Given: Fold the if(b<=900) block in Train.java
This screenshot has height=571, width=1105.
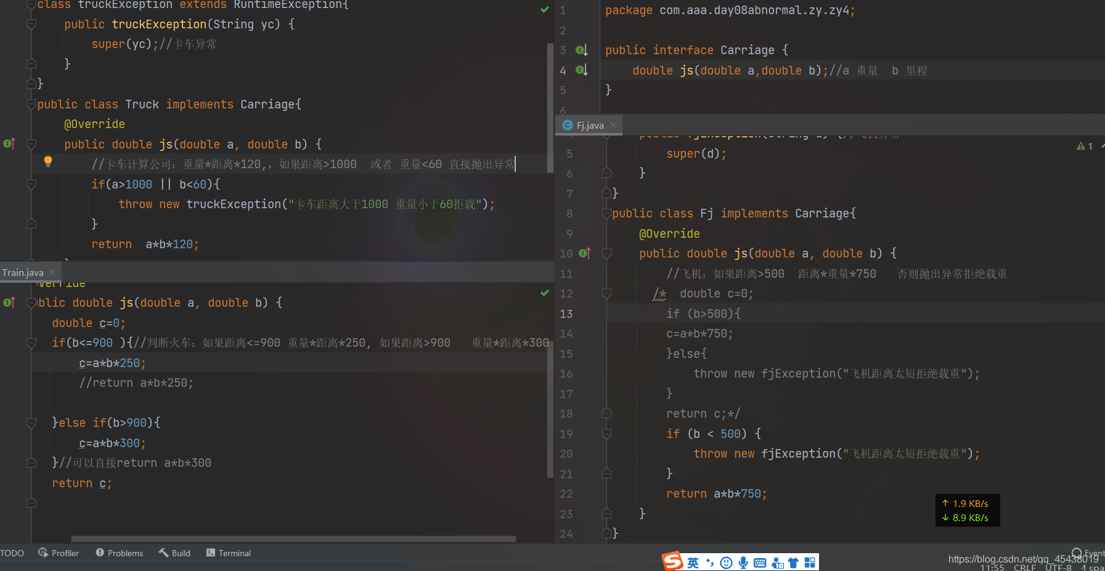Looking at the screenshot, I should tap(31, 342).
